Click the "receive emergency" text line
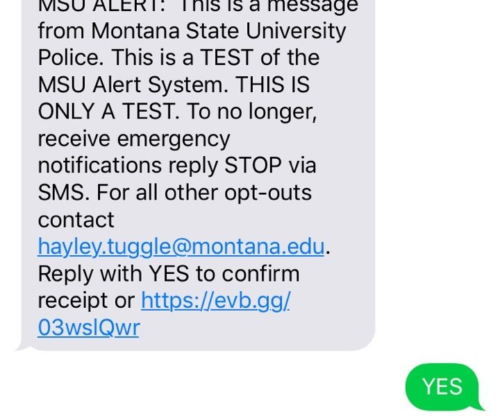 point(133,139)
